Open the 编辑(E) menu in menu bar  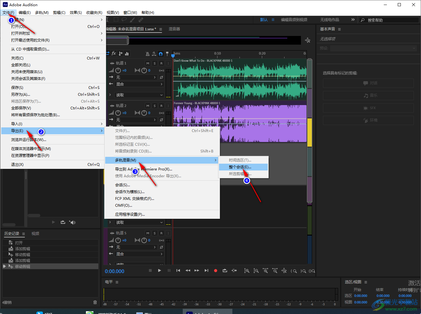(25, 13)
